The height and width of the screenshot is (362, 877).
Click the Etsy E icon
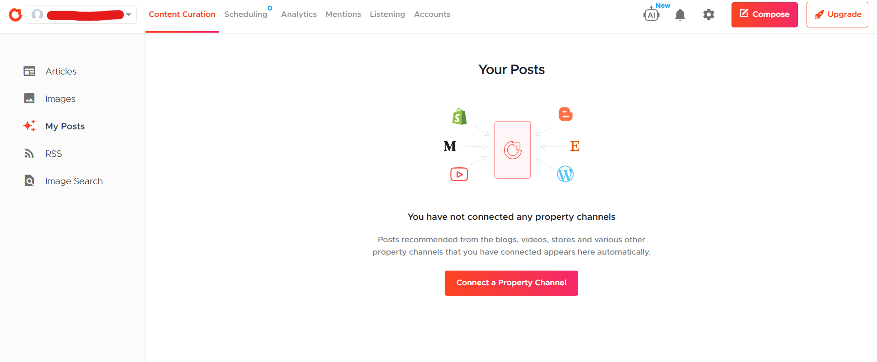575,146
